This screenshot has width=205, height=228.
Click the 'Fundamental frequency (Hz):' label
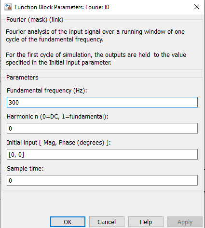[47, 91]
